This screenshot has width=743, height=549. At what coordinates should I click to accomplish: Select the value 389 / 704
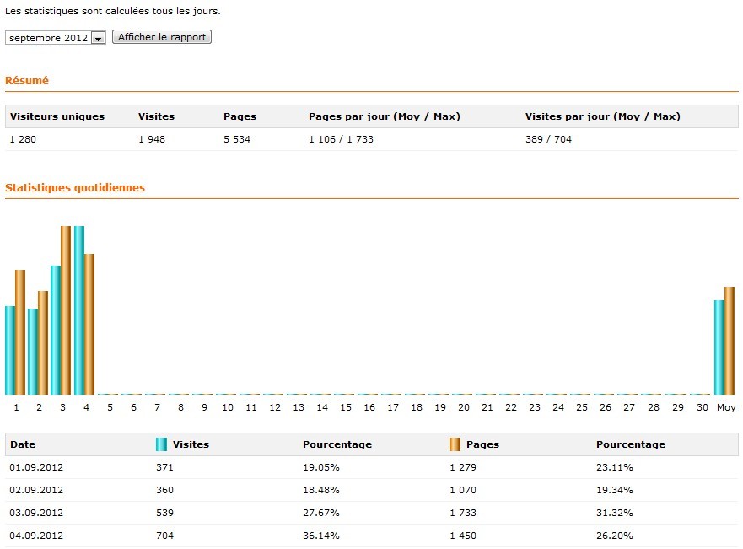pyautogui.click(x=549, y=139)
